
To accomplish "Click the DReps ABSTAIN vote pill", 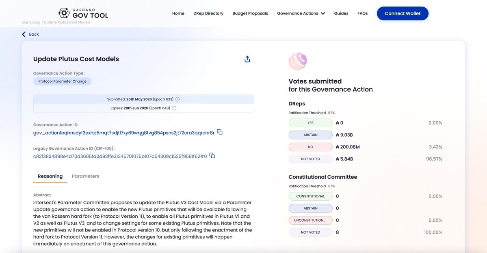I will tap(311, 135).
